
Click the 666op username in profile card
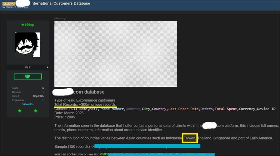coord(29,25)
